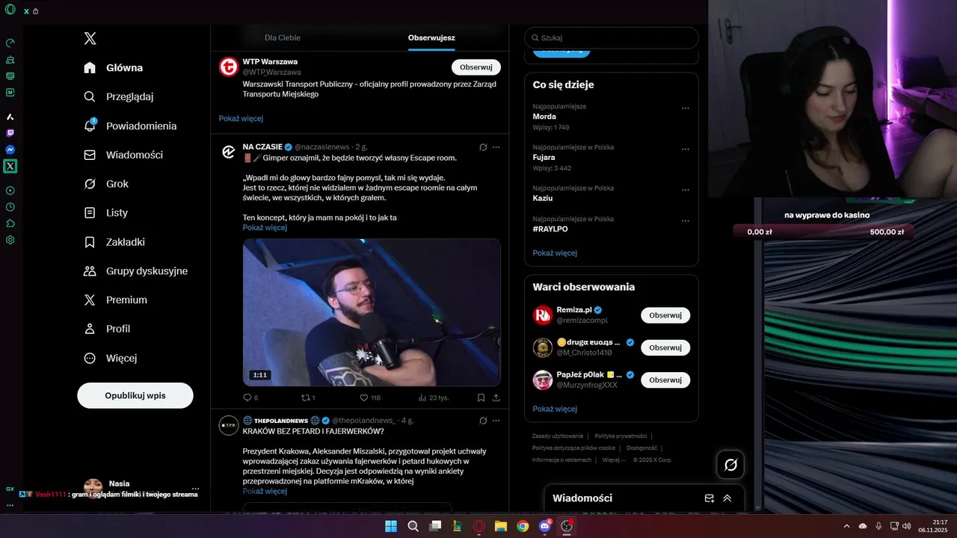Click Grok icon on NA CZASIE post
957x538 pixels.
point(483,147)
